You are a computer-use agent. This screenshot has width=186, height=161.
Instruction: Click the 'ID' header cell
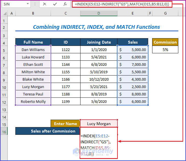coord(66,42)
